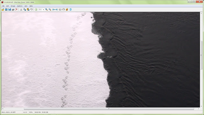Click the Copy icon in toolbar
Image resolution: width=204 pixels, height=115 pixels.
click(x=25, y=10)
